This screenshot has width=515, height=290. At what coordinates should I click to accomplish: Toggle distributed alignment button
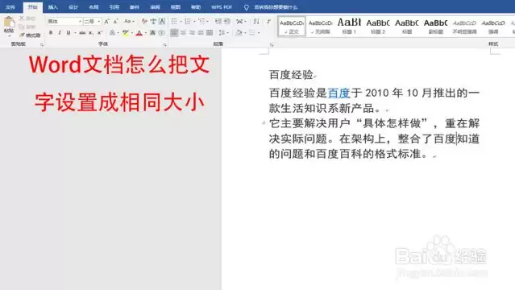[x=210, y=32]
